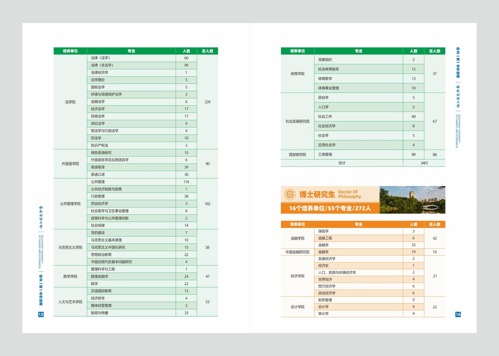
Task: Click page number 16 badge
Action: (458, 314)
